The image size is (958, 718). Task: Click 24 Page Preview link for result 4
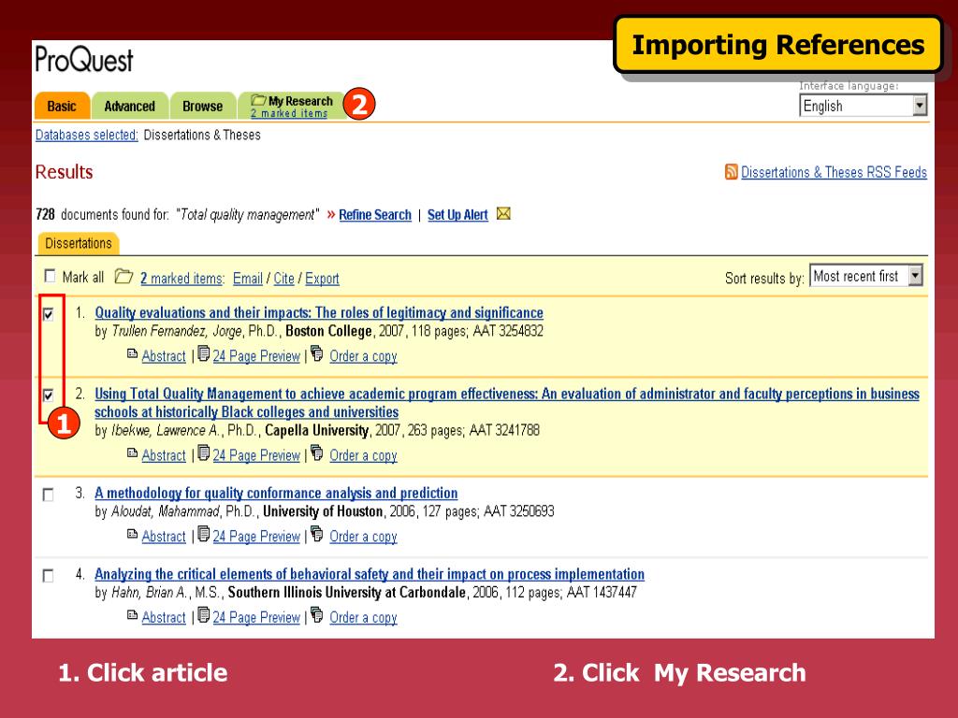[x=256, y=618]
